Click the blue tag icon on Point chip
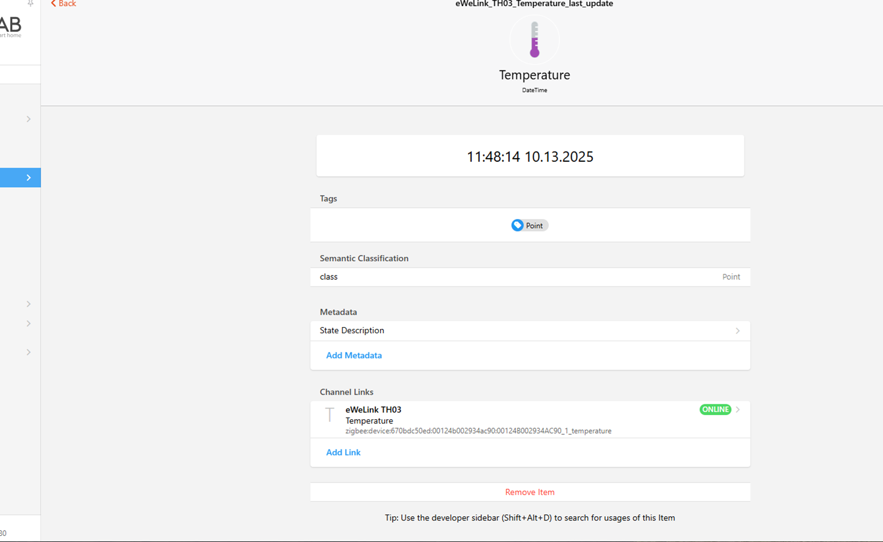This screenshot has width=883, height=542. tap(517, 226)
